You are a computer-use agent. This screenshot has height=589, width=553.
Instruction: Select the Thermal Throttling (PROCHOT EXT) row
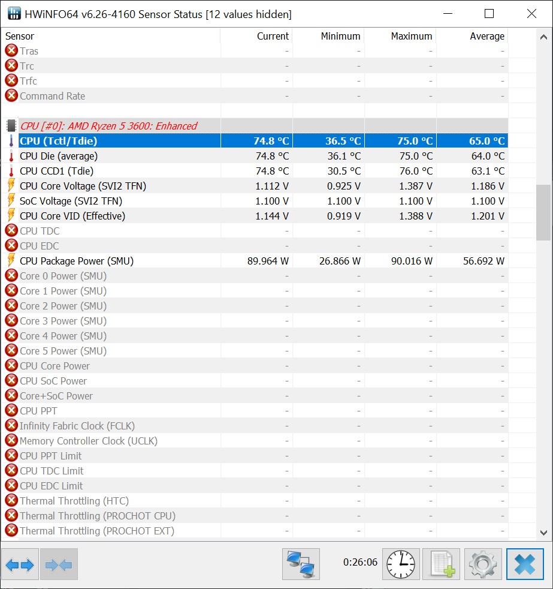255,531
